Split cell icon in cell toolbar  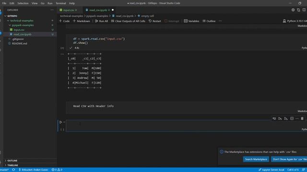click(x=292, y=118)
